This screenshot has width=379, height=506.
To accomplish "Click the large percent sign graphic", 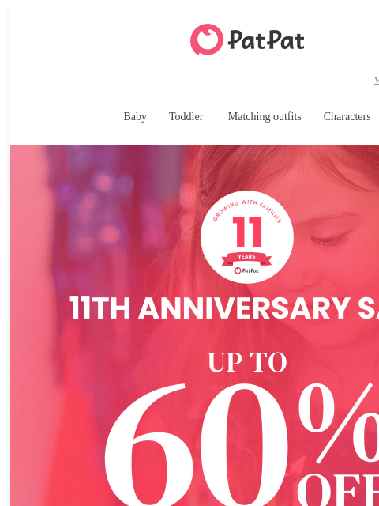I will click(339, 423).
